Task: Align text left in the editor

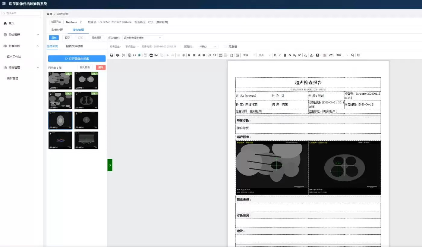Action: (189, 55)
